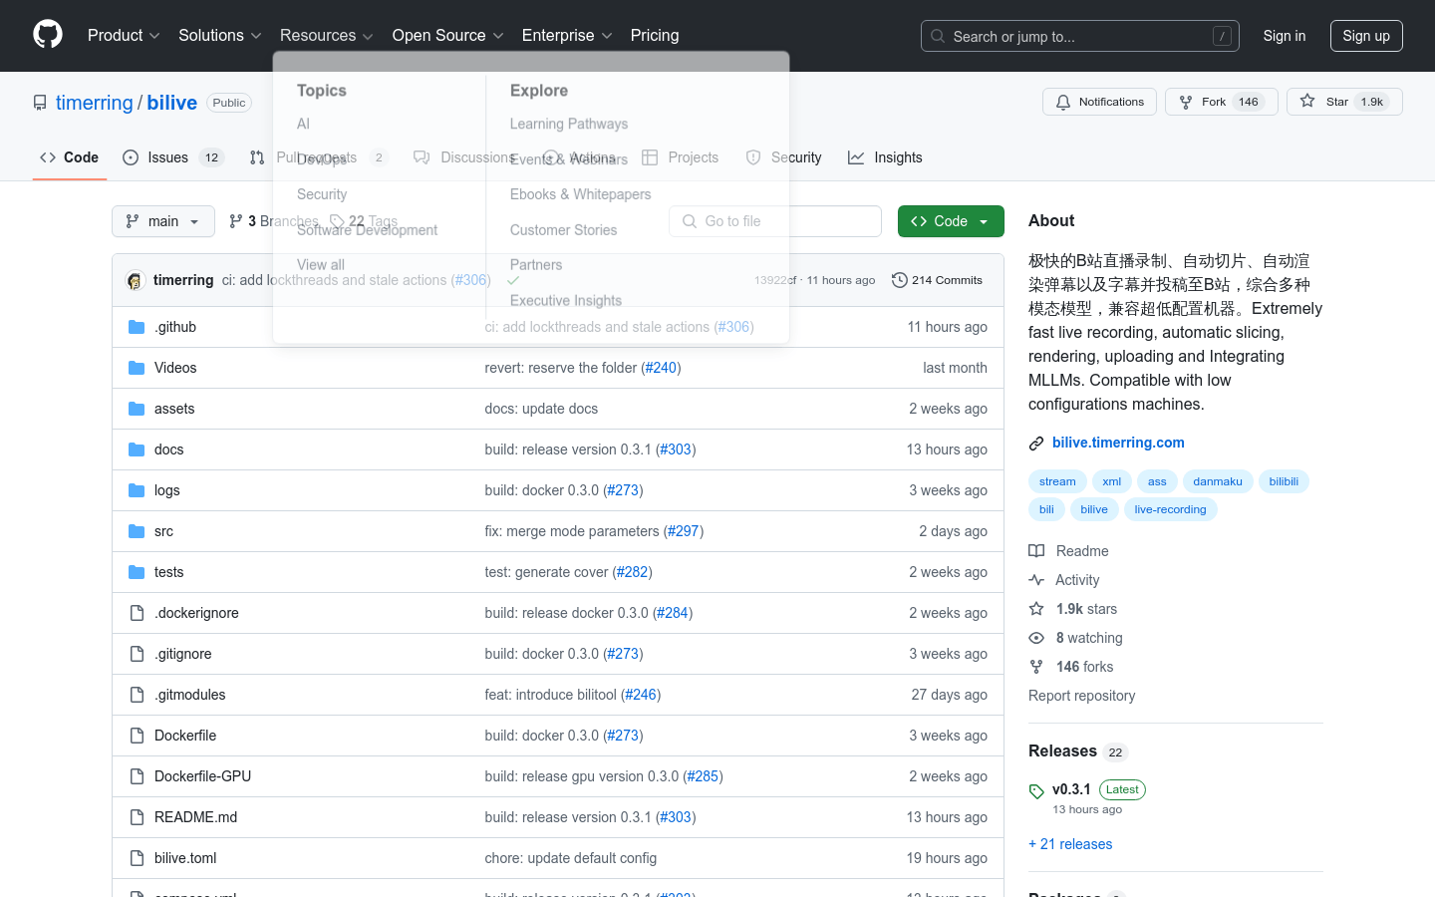1435x897 pixels.
Task: View the 146 forks list
Action: 1072,667
